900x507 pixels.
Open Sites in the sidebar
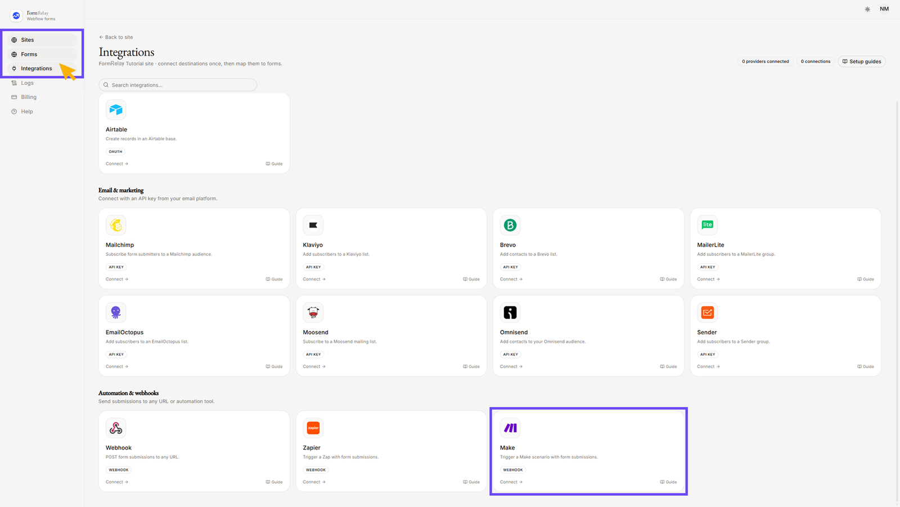41,40
